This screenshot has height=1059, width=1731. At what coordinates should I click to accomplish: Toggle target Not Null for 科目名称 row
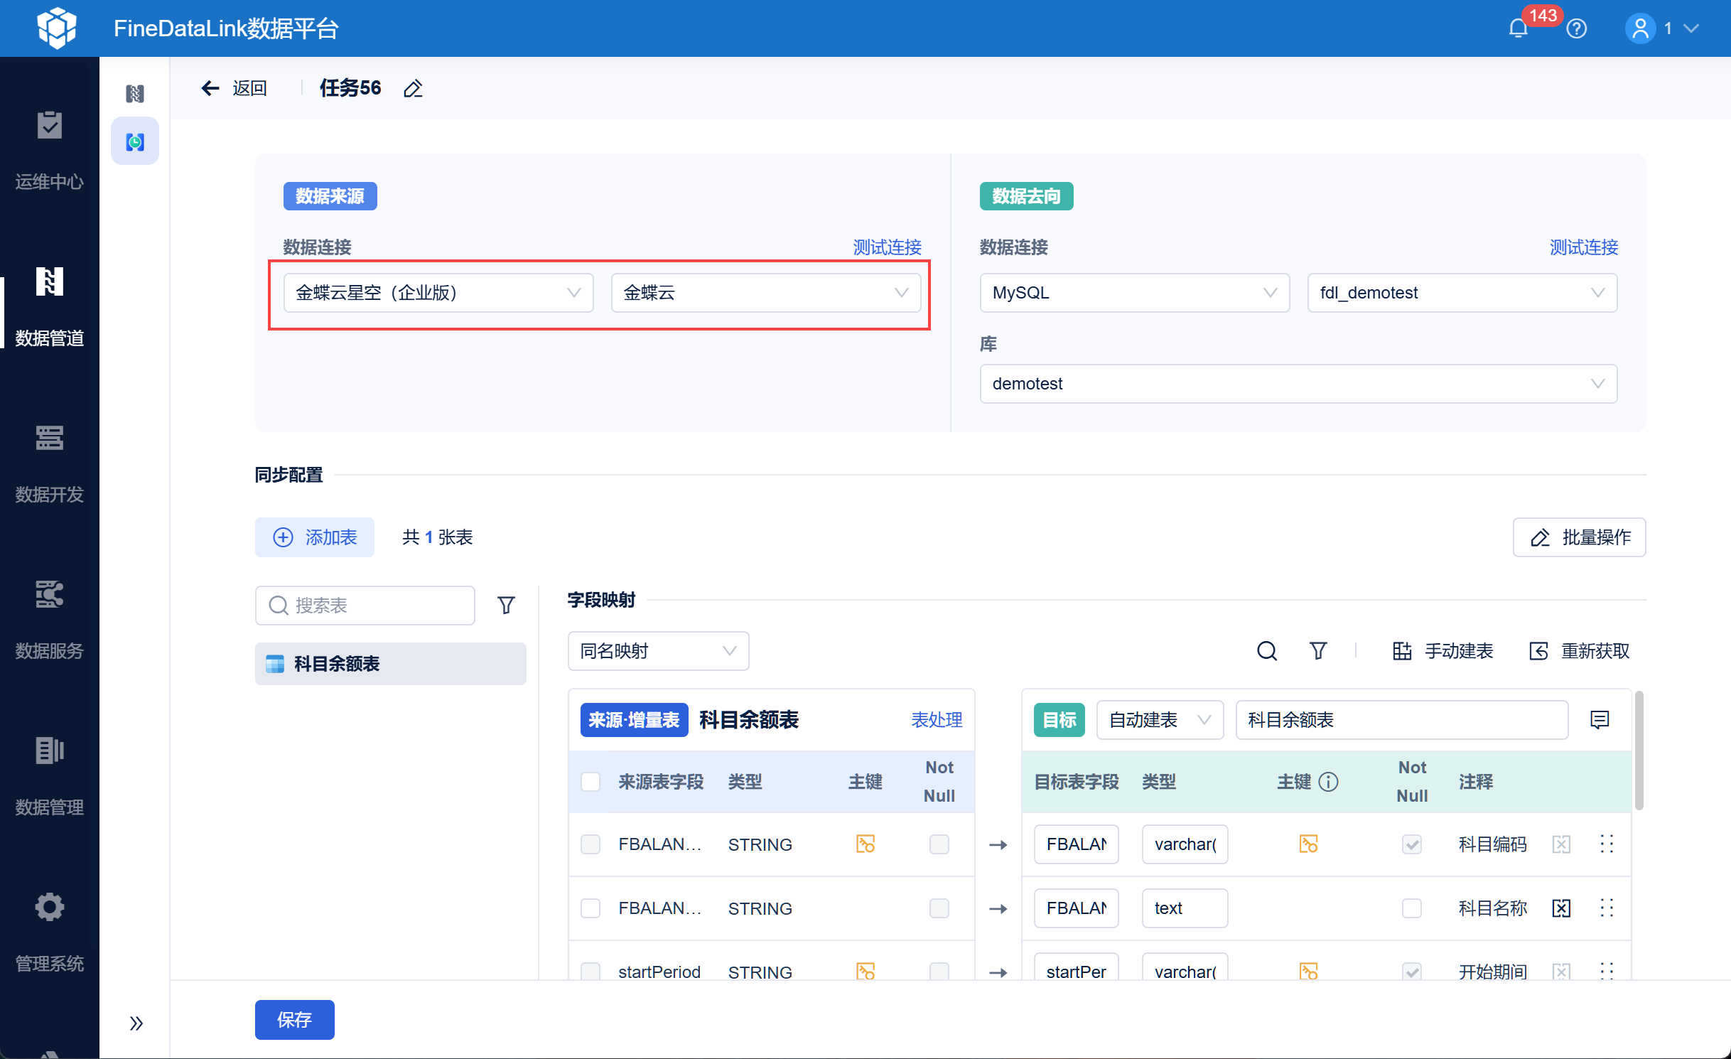coord(1412,908)
